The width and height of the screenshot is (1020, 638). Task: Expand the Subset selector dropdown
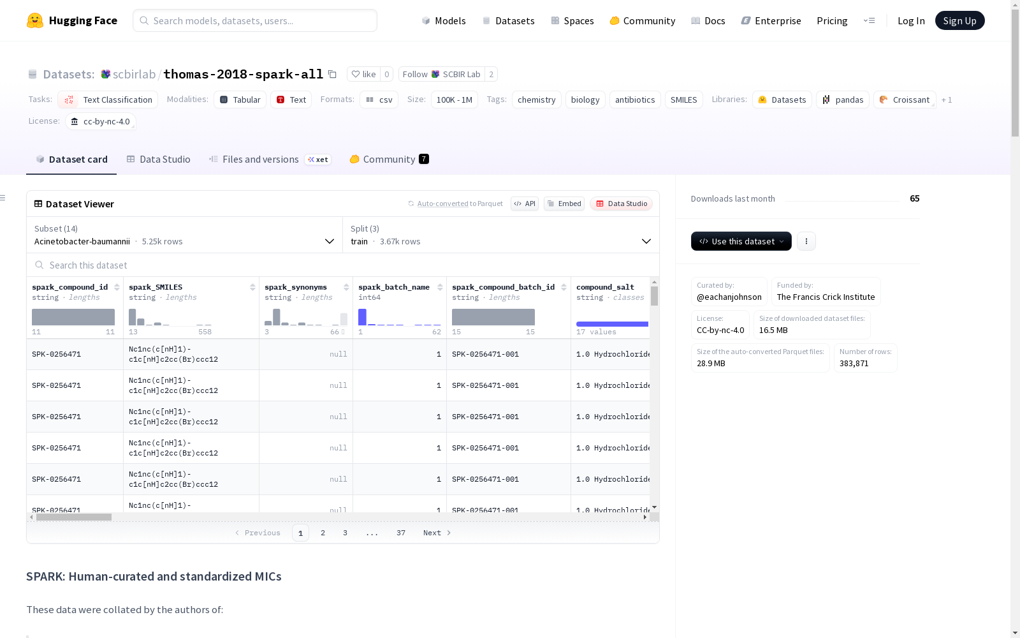coord(184,235)
